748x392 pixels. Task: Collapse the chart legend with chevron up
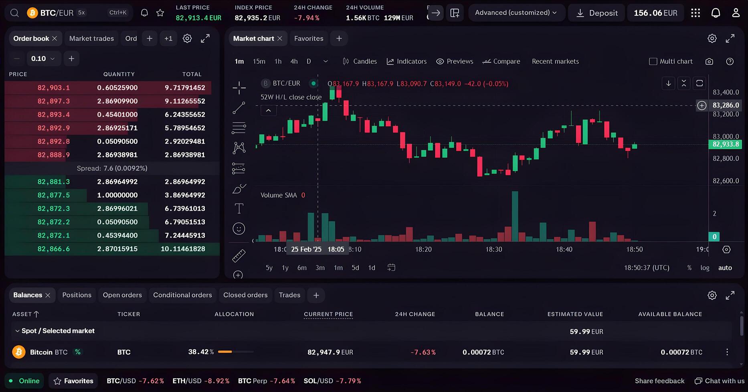click(x=269, y=111)
